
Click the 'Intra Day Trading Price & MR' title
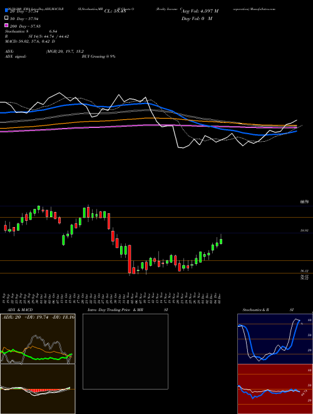pyautogui.click(x=115, y=310)
